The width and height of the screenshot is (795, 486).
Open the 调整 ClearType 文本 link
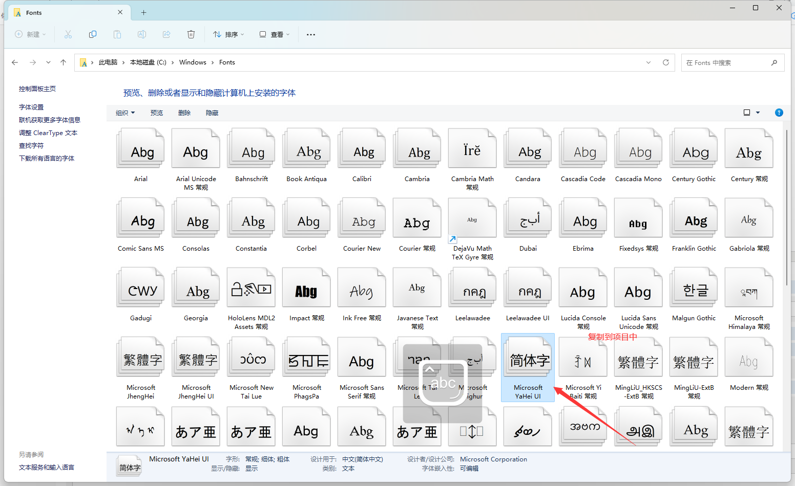pyautogui.click(x=48, y=132)
